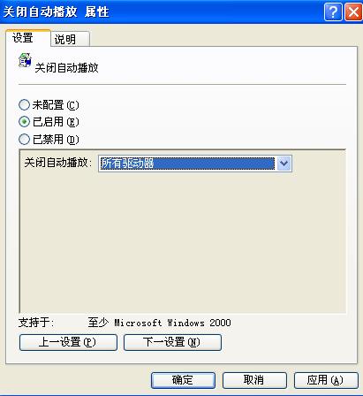363x396 pixels.
Task: Switch to the 说明 tab
Action: coord(70,39)
